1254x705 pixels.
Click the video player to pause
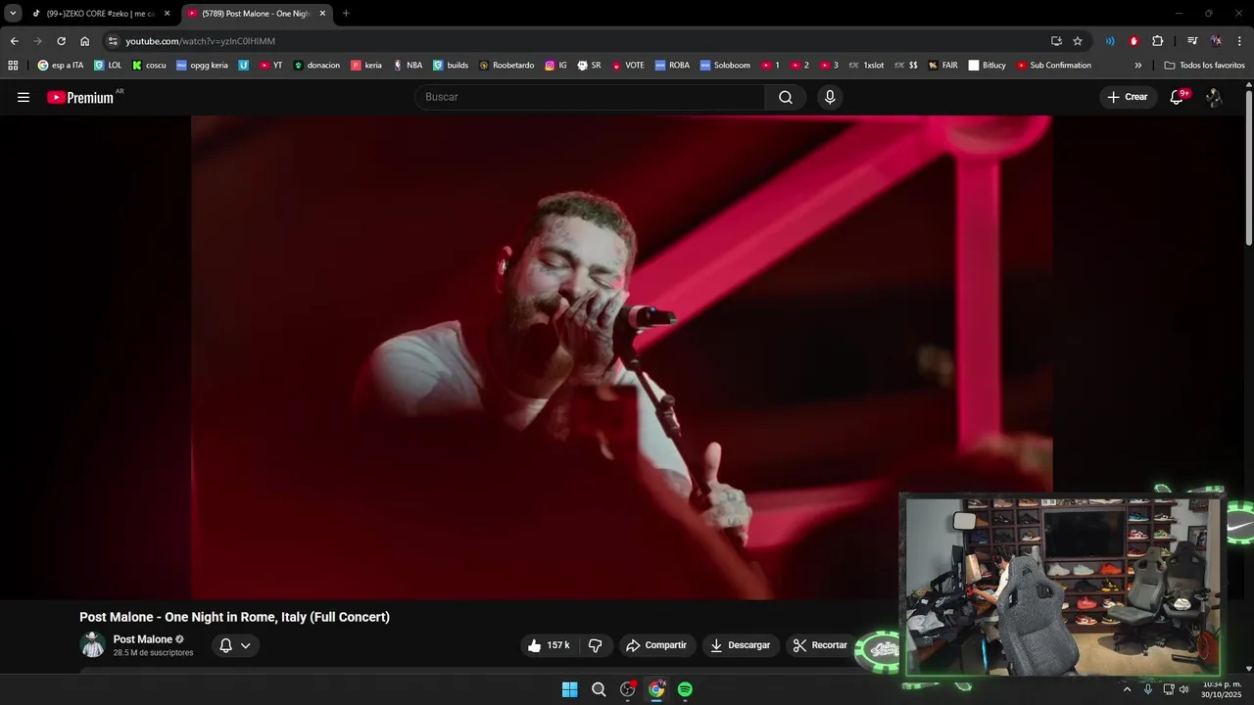(622, 357)
